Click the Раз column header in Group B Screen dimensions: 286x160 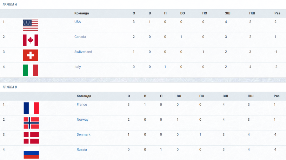point(277,96)
